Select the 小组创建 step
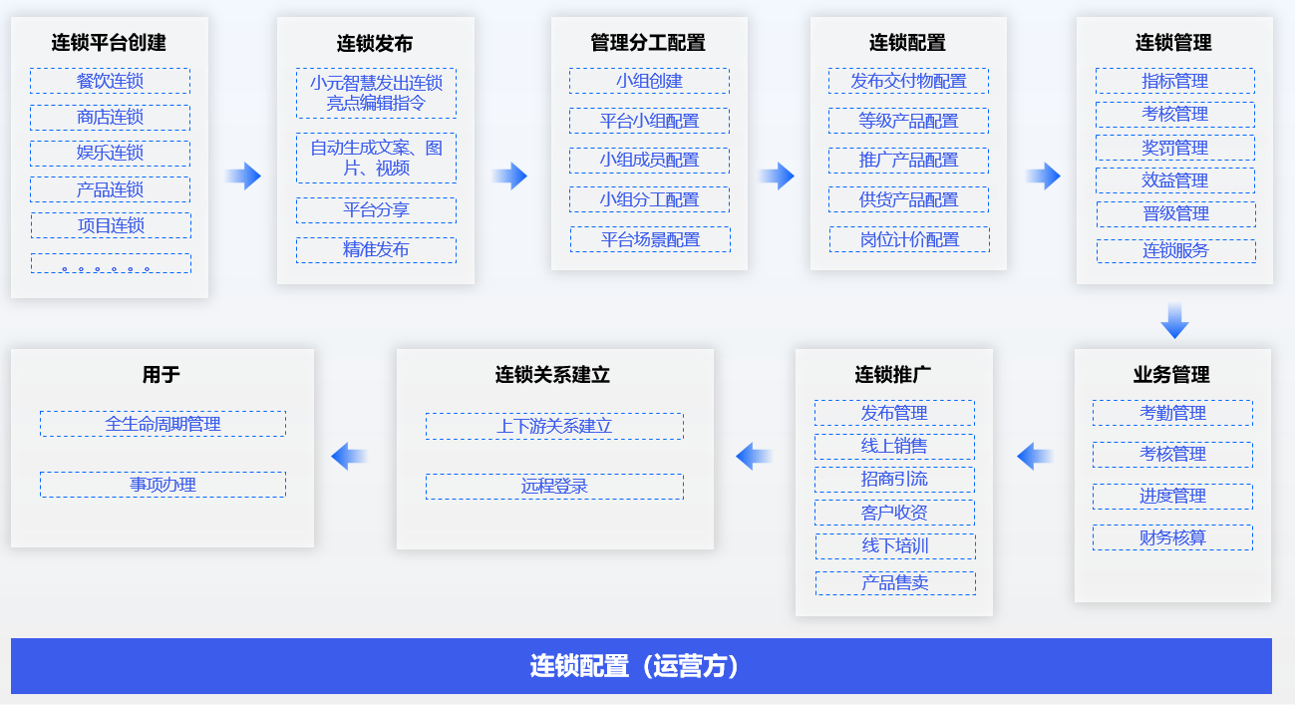The width and height of the screenshot is (1295, 705). coord(649,81)
